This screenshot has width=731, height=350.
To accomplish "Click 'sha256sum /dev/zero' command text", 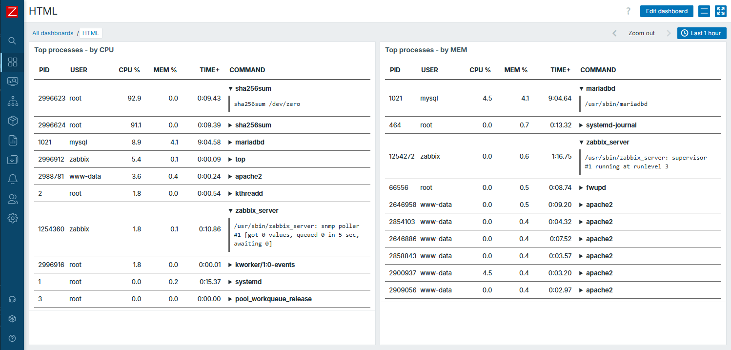I will tap(267, 104).
